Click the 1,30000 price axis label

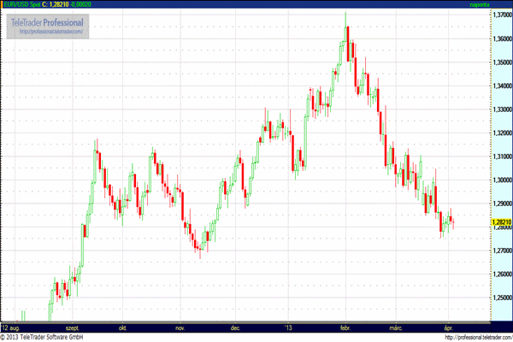click(x=501, y=180)
